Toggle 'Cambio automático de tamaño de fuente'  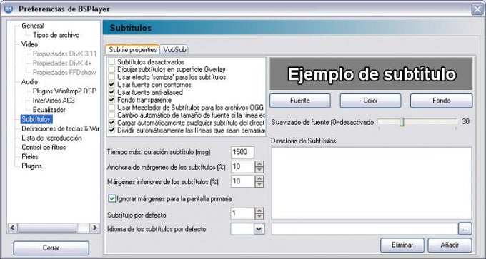tap(111, 115)
